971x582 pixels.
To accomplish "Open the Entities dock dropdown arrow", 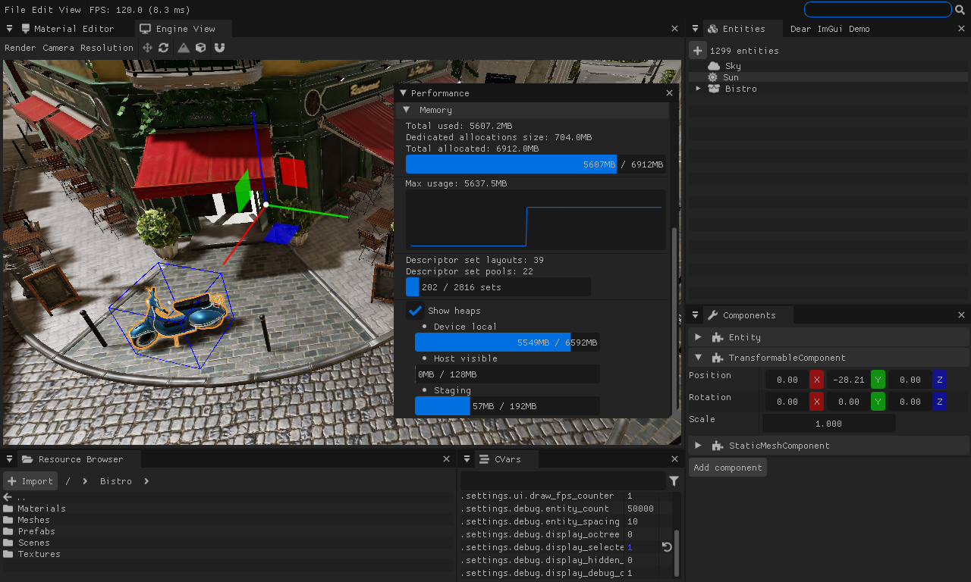I will point(696,29).
